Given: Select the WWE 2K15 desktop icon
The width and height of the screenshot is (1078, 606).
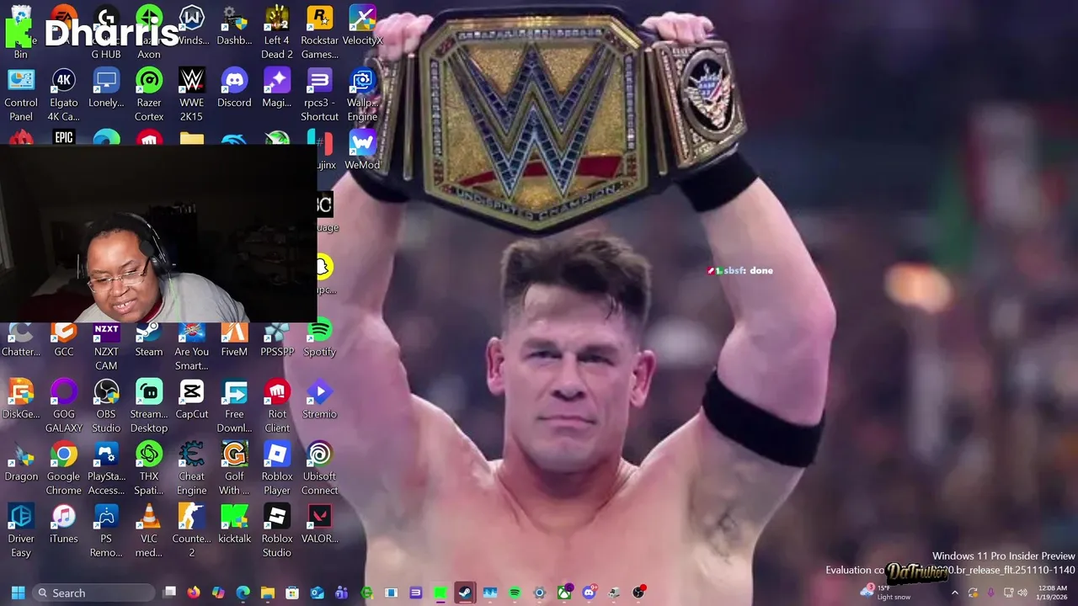Looking at the screenshot, I should (x=192, y=94).
